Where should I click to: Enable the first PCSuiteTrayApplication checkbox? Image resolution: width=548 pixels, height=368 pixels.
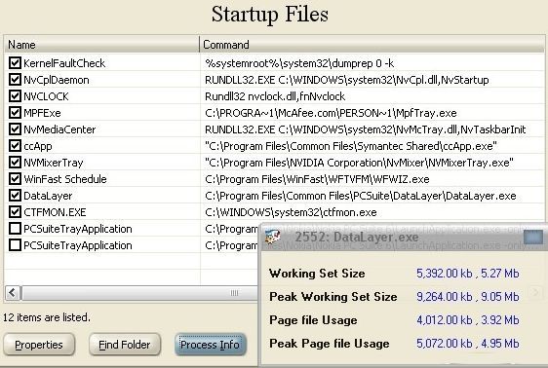pyautogui.click(x=15, y=229)
